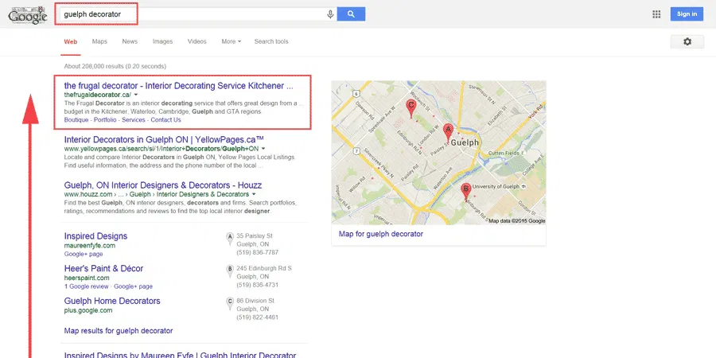Screen dimensions: 716x358
Task: Open the Map for guelph decorator link
Action: (381, 234)
